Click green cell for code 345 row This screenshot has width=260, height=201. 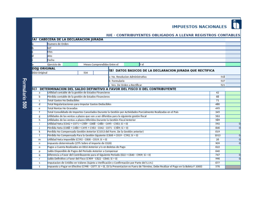click(x=233, y=112)
